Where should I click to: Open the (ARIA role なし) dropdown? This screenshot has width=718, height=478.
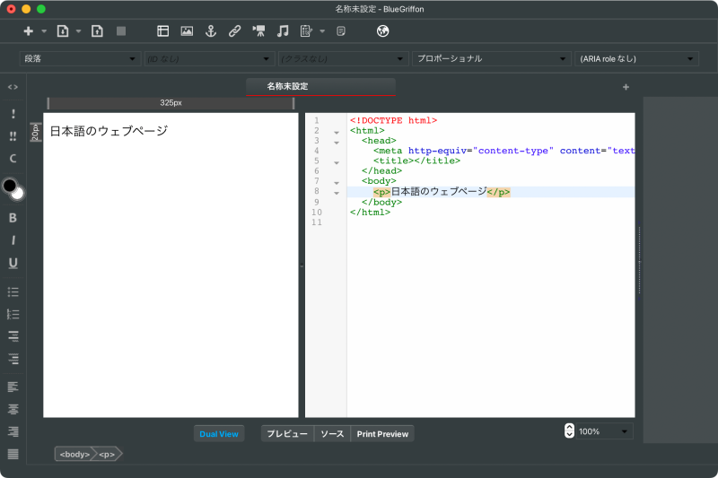tap(636, 58)
